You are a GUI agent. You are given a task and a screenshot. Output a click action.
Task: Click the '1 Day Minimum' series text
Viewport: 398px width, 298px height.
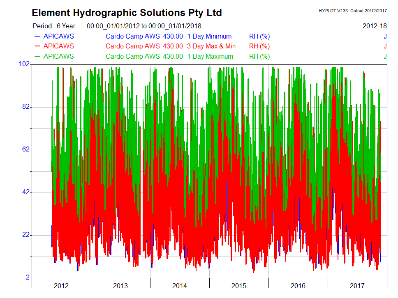209,36
